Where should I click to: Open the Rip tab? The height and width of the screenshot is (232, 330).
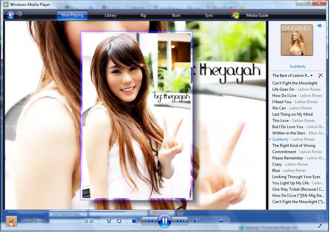click(143, 15)
